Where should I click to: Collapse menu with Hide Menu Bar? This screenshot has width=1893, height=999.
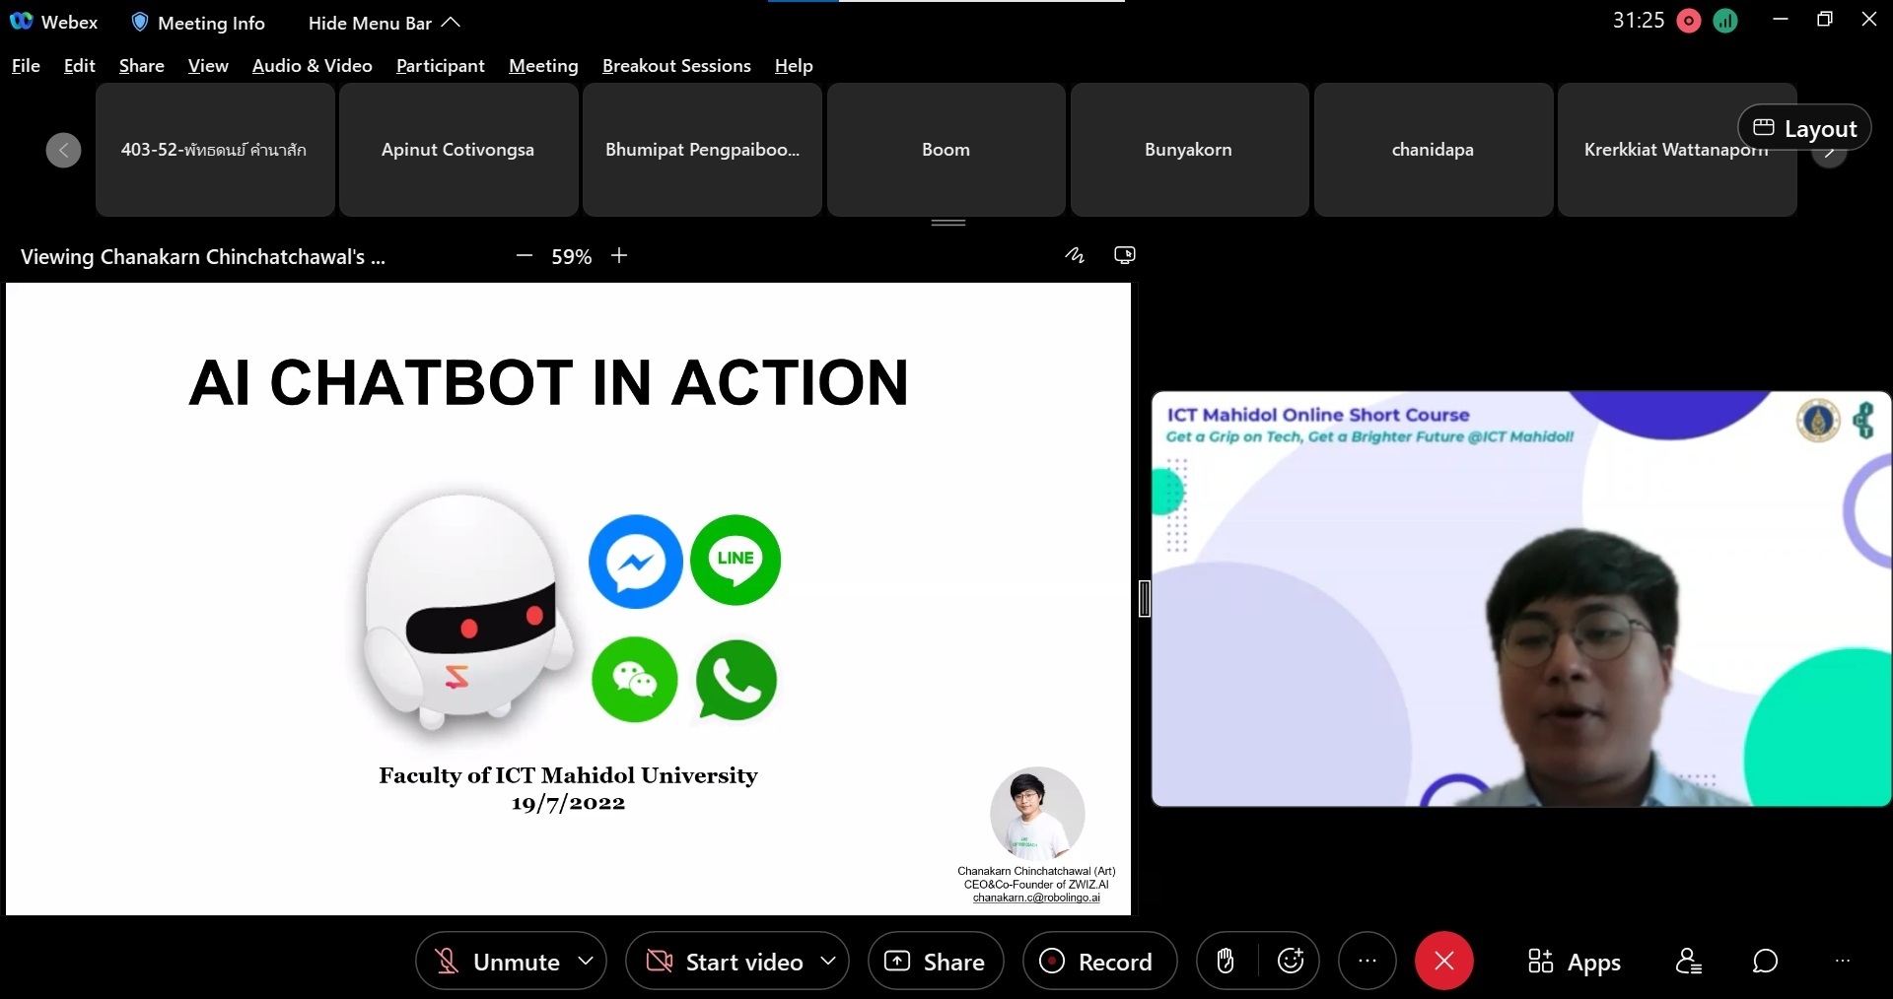tap(384, 23)
